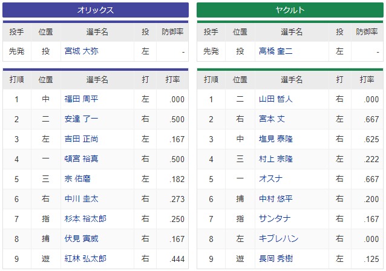Click position 指 in サンタナ row

click(240, 219)
